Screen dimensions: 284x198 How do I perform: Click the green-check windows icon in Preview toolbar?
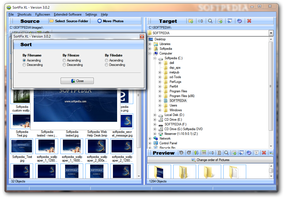coord(234,153)
